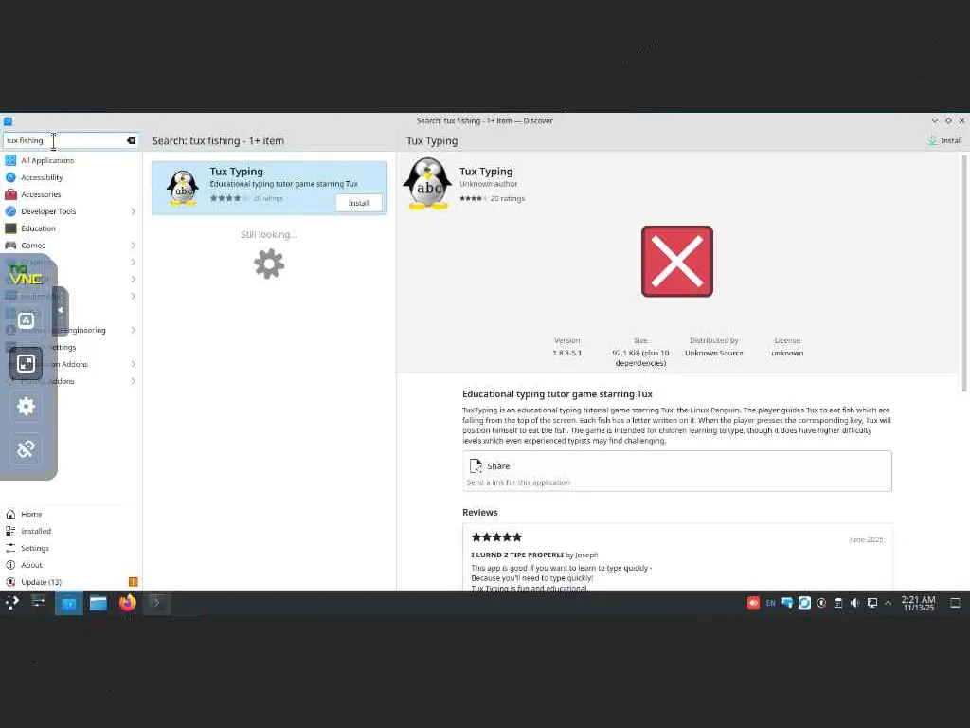Open Update (13) page
Image resolution: width=970 pixels, height=728 pixels.
tap(70, 582)
